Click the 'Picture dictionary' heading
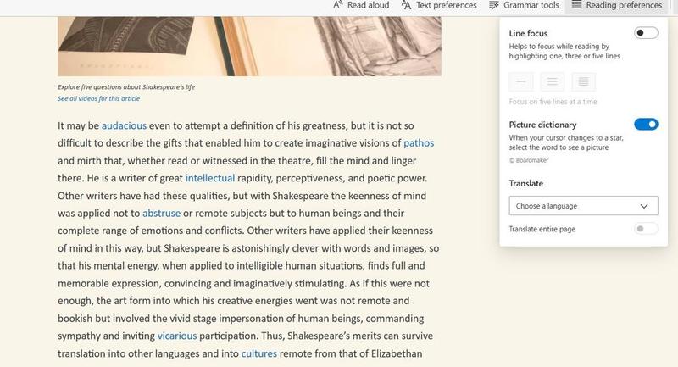The height and width of the screenshot is (367, 678). click(x=542, y=125)
